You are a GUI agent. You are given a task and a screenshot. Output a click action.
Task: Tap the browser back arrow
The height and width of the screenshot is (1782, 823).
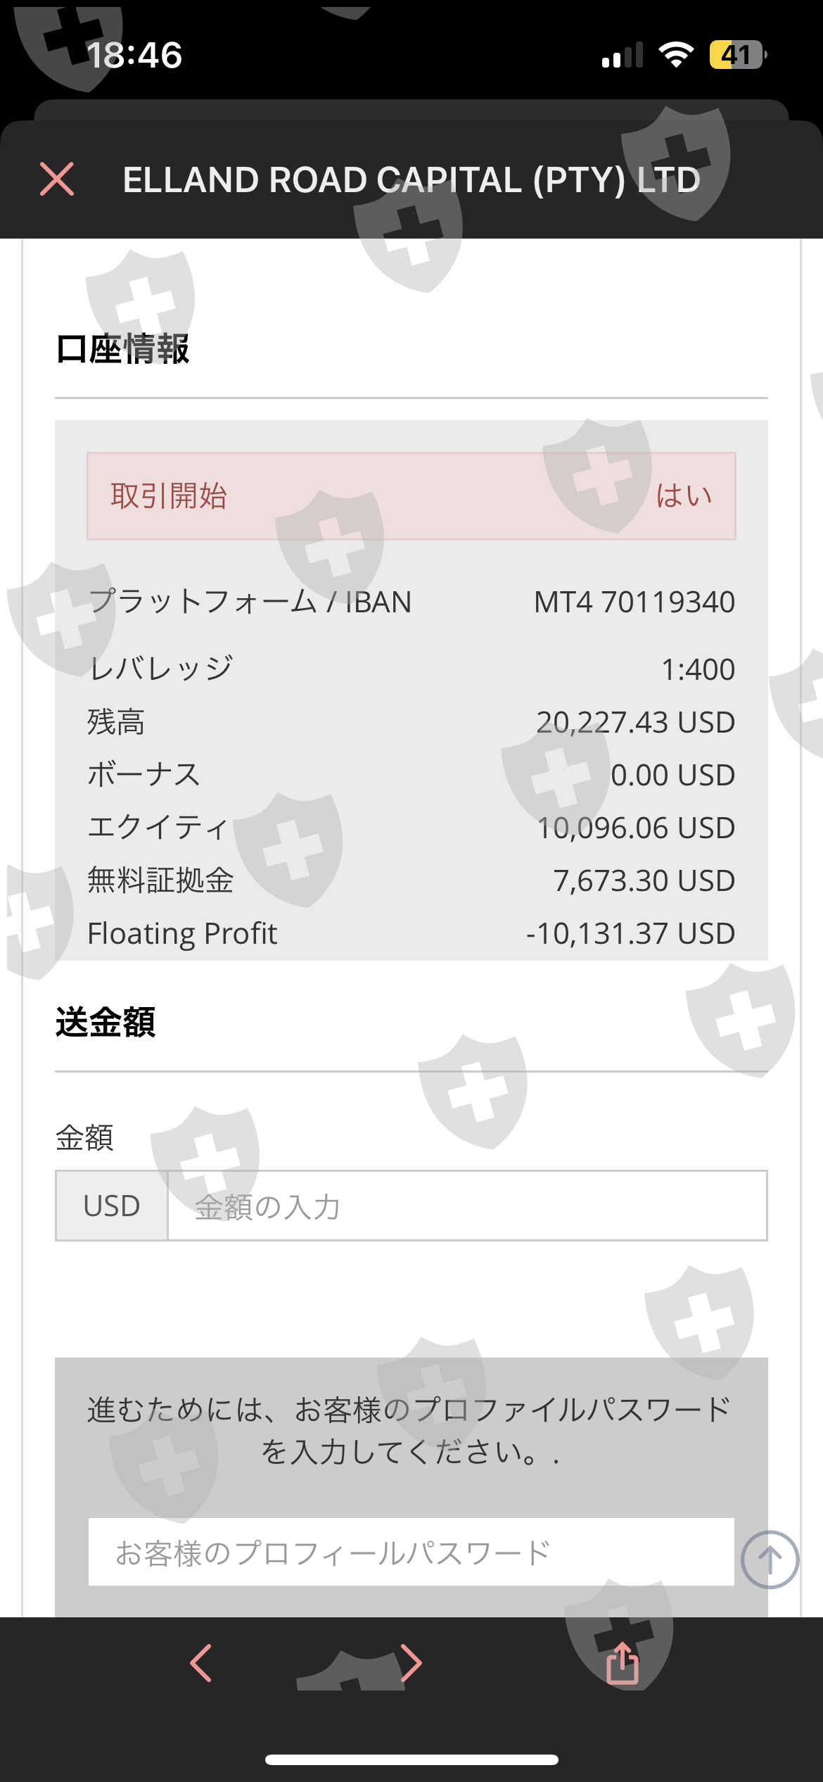click(201, 1662)
